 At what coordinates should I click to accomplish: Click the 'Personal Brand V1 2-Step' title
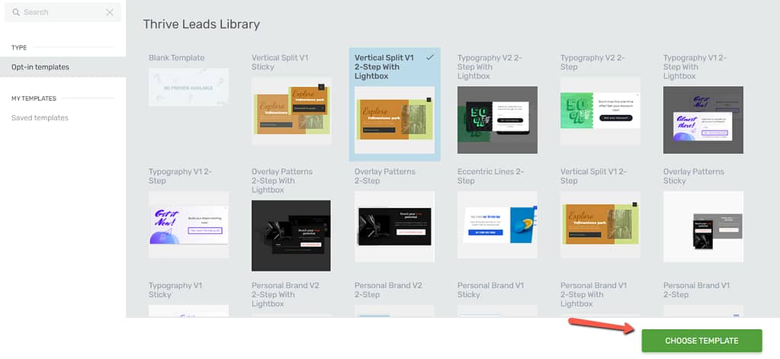(x=697, y=290)
